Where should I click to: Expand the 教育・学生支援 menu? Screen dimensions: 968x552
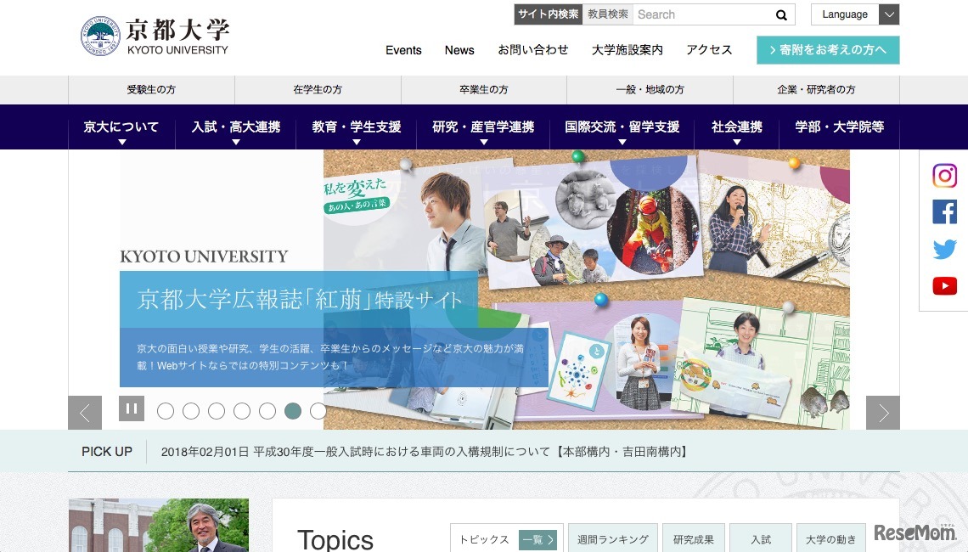(x=357, y=127)
